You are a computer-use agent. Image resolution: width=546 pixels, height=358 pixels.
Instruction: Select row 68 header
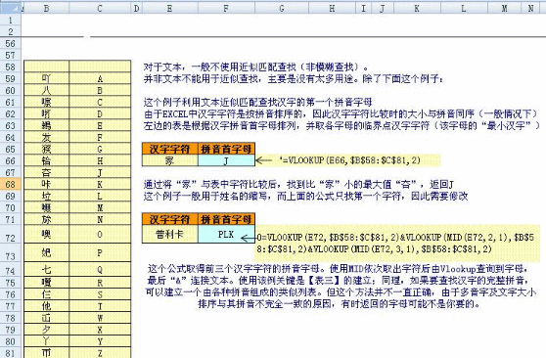(x=11, y=184)
